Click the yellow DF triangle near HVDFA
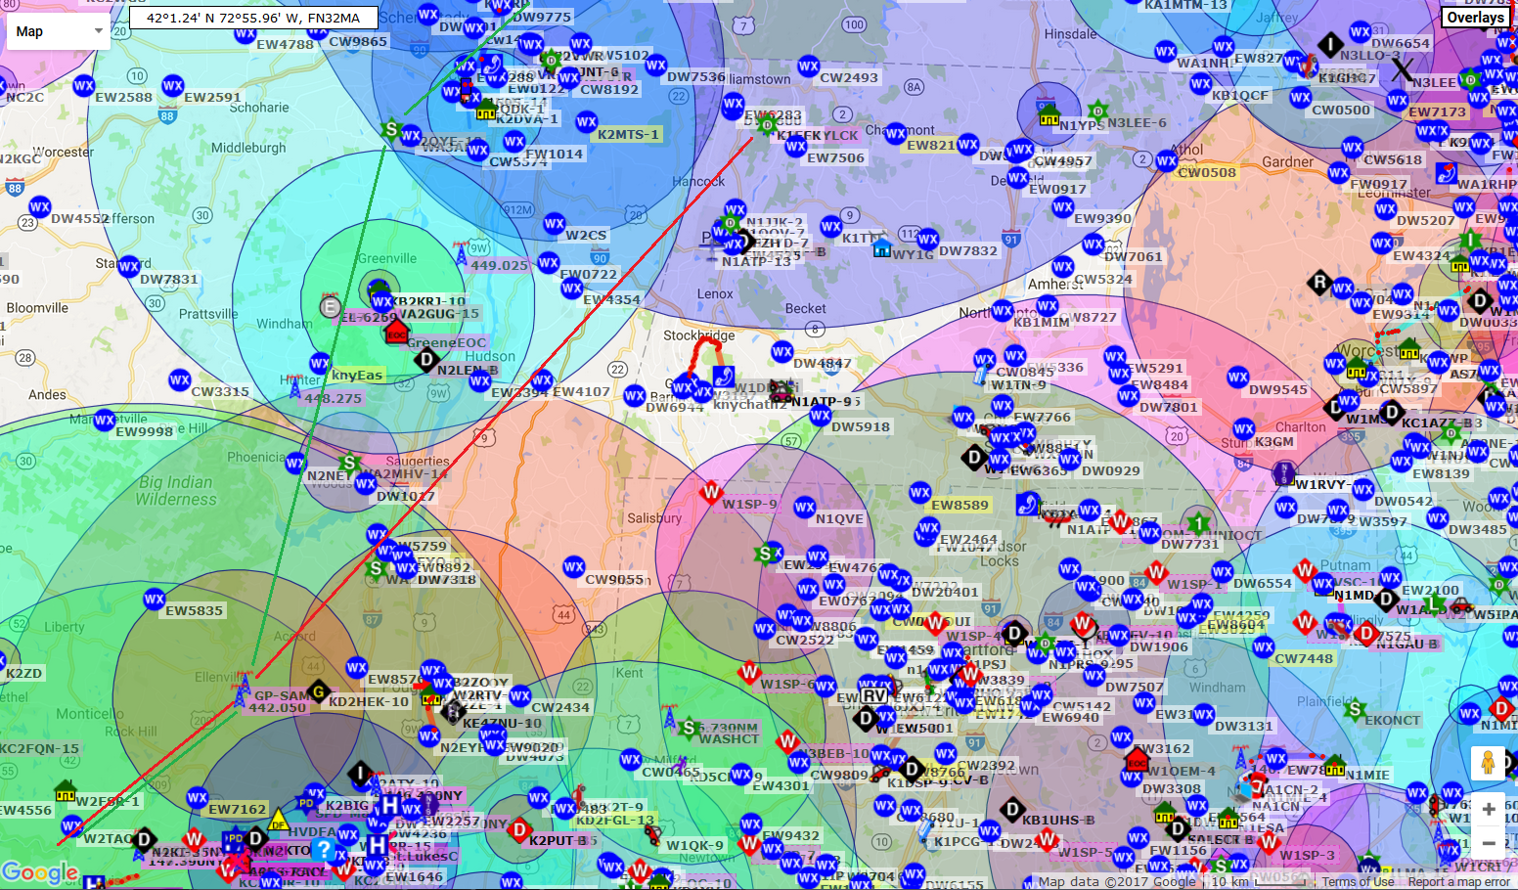 (x=279, y=819)
